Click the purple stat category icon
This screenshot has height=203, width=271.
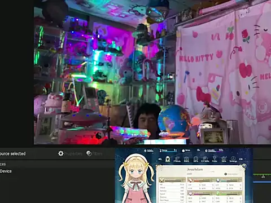pyautogui.click(x=190, y=193)
